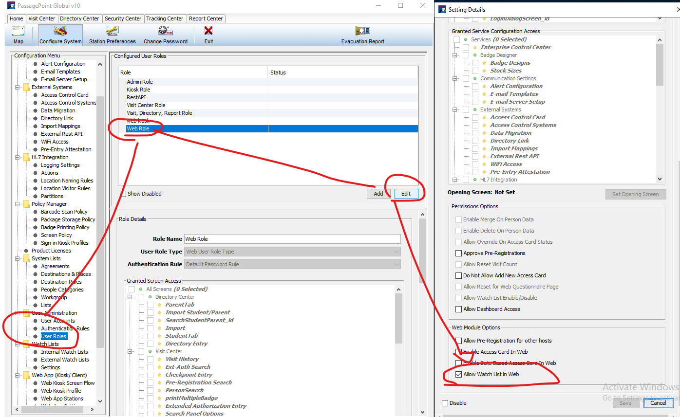This screenshot has height=417, width=680.
Task: Click the Status column header
Action: click(x=343, y=73)
